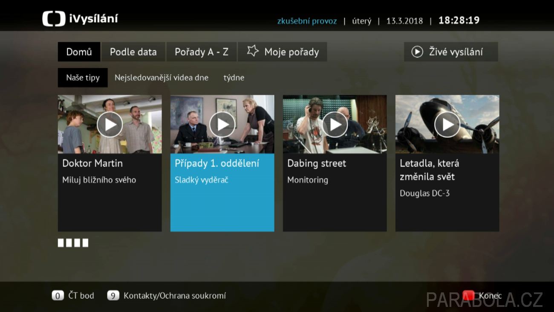Click the Letadla, která změnila svět title
The image size is (554, 312).
coord(430,170)
